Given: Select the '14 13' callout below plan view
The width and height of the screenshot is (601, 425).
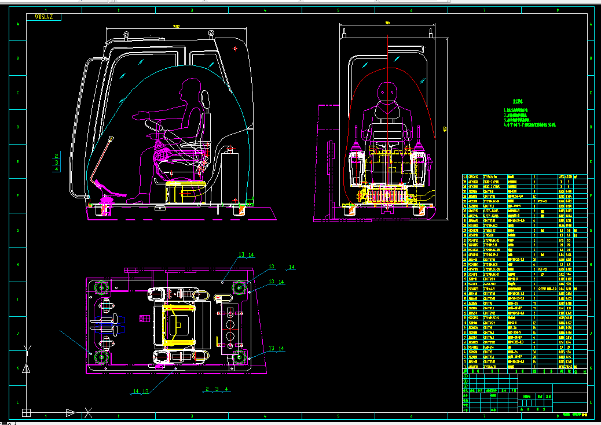Looking at the screenshot, I should pyautogui.click(x=140, y=391).
